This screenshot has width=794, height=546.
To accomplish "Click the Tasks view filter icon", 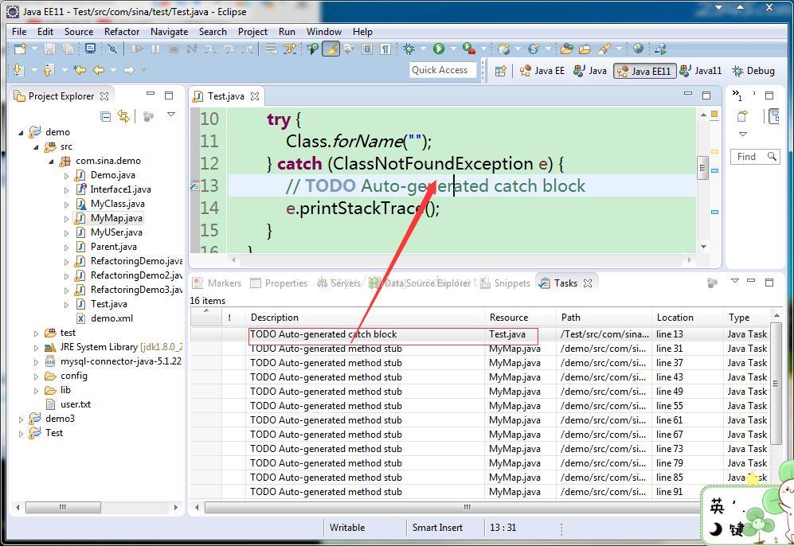I will [712, 283].
